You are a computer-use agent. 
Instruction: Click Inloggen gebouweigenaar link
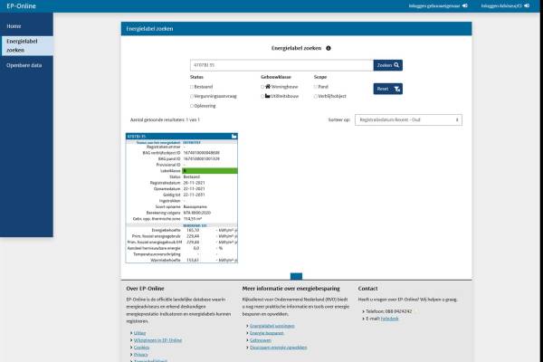(x=434, y=6)
